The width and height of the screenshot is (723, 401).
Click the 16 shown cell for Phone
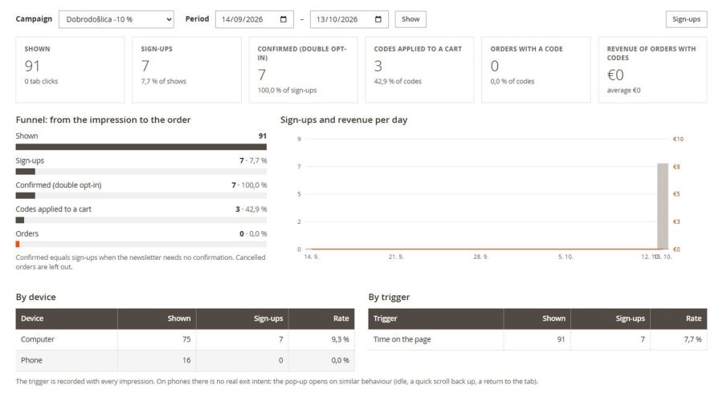click(157, 360)
